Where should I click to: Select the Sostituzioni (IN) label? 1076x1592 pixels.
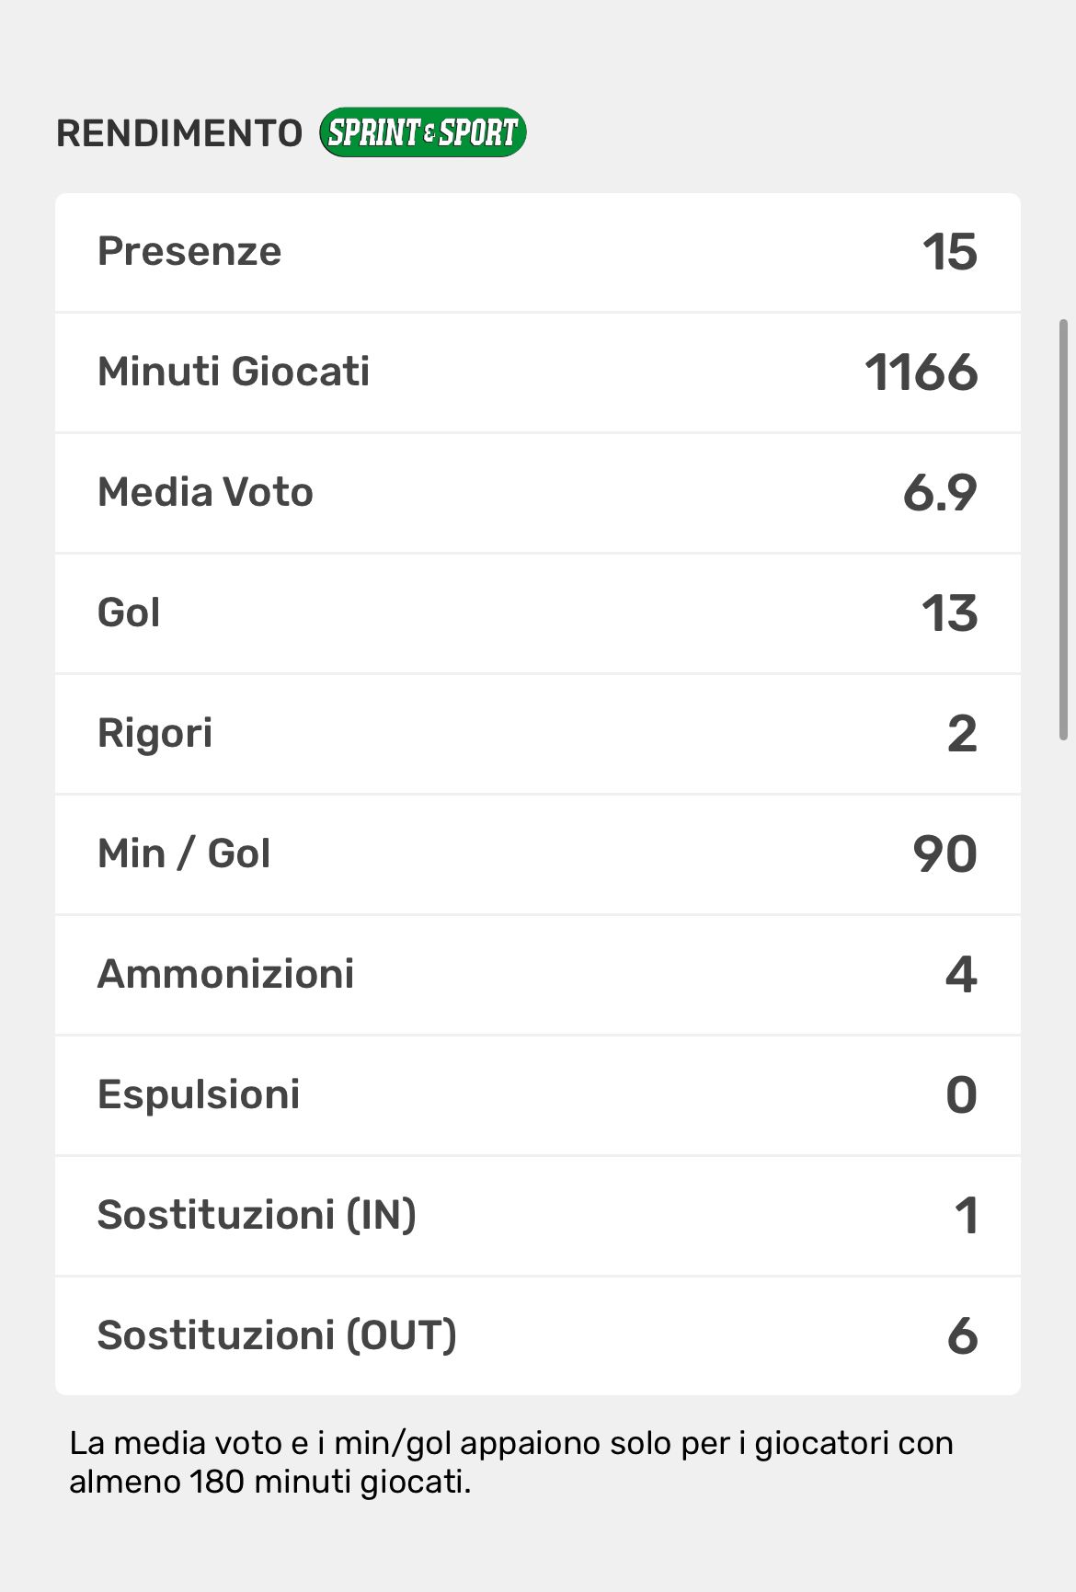click(257, 1215)
